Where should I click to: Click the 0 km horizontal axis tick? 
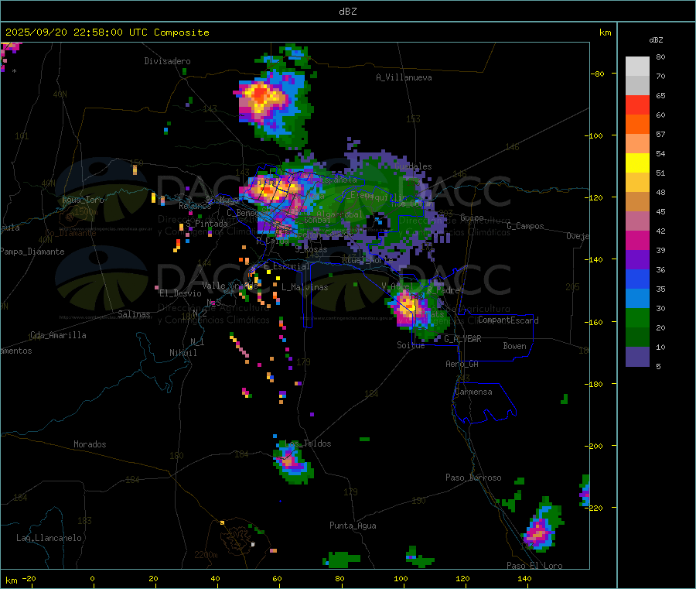click(x=92, y=579)
